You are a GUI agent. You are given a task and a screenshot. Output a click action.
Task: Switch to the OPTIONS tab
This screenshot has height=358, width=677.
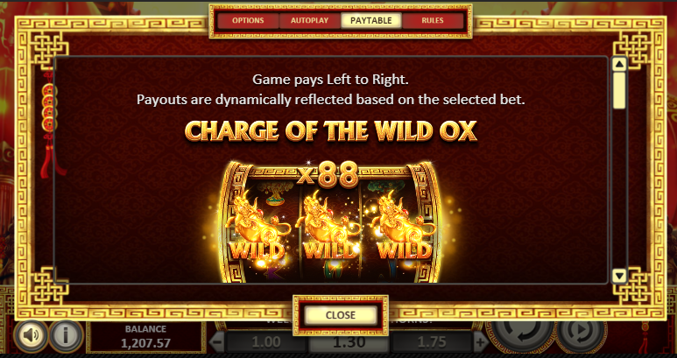point(248,20)
